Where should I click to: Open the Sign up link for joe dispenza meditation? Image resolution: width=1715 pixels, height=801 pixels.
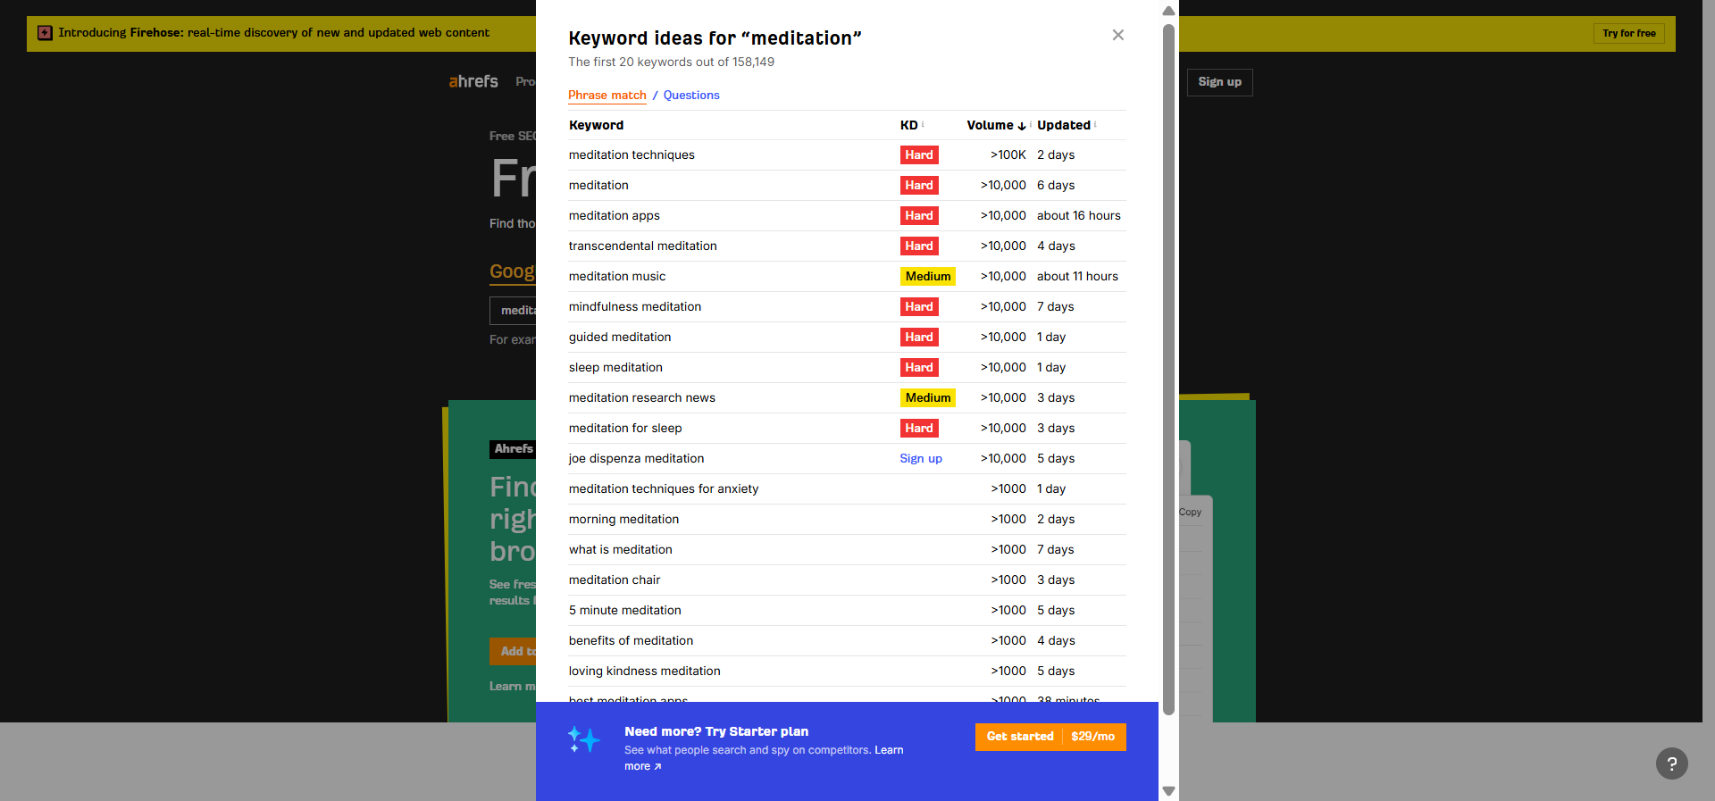point(921,458)
